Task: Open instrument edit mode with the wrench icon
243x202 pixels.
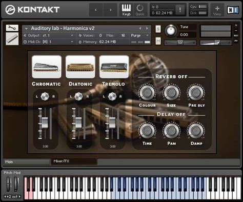Action: (12, 28)
